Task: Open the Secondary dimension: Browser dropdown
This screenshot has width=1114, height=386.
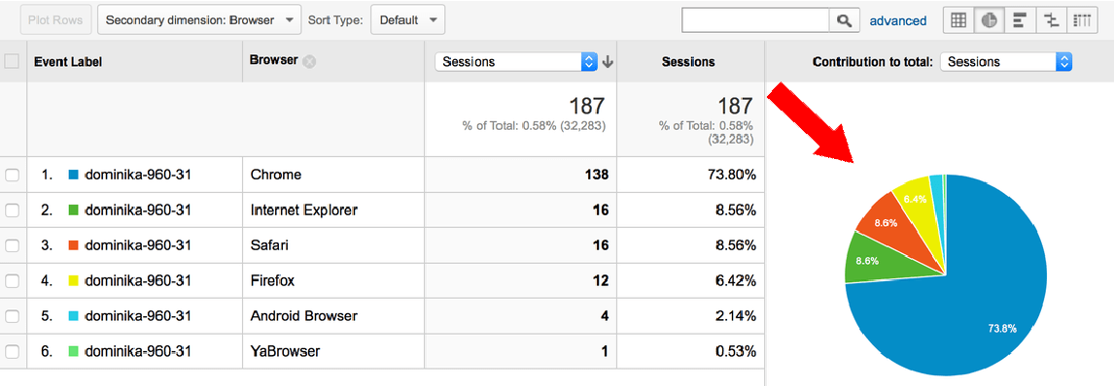Action: pyautogui.click(x=199, y=19)
